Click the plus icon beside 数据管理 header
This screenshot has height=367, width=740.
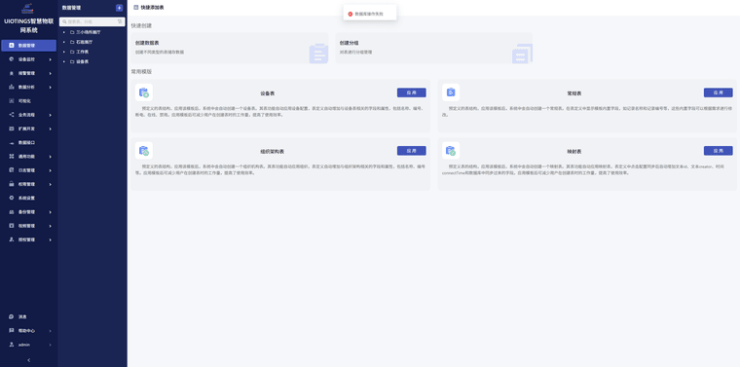pos(120,8)
